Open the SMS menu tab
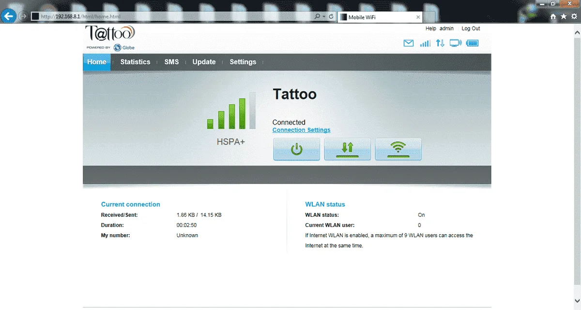The image size is (581, 310). [x=171, y=62]
